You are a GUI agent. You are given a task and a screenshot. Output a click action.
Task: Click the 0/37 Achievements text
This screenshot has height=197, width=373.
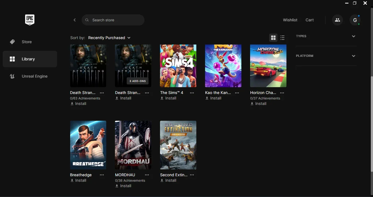click(x=265, y=98)
